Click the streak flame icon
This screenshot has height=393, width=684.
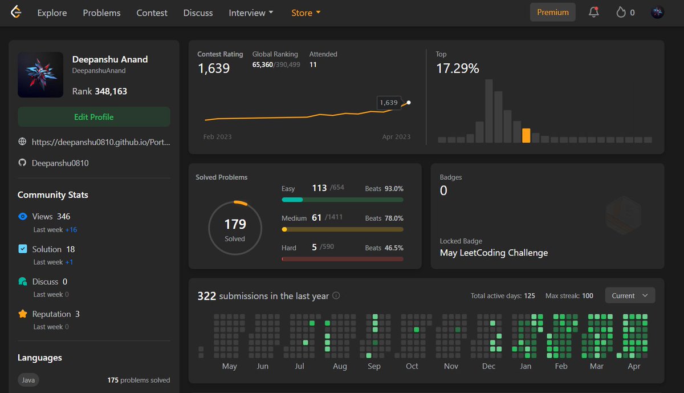click(621, 12)
